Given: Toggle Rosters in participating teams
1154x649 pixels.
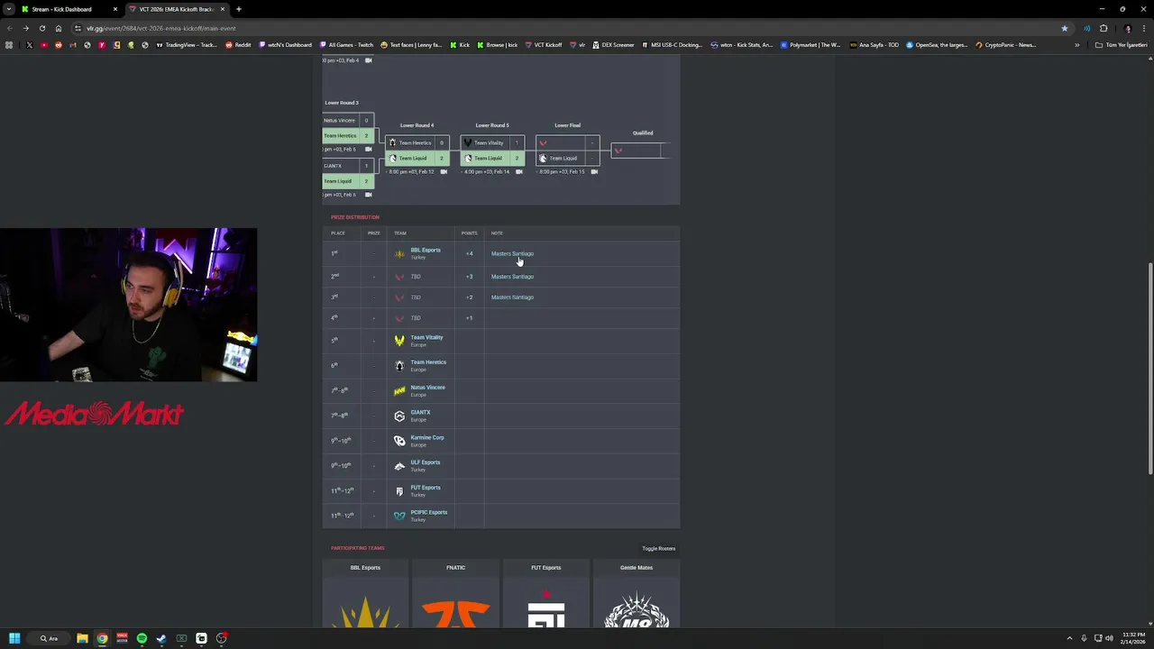Looking at the screenshot, I should 658,548.
